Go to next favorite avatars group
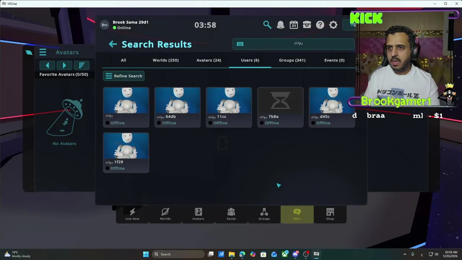The width and height of the screenshot is (462, 260). pos(64,65)
